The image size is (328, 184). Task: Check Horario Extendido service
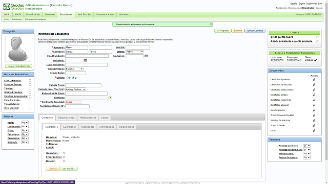30,92
